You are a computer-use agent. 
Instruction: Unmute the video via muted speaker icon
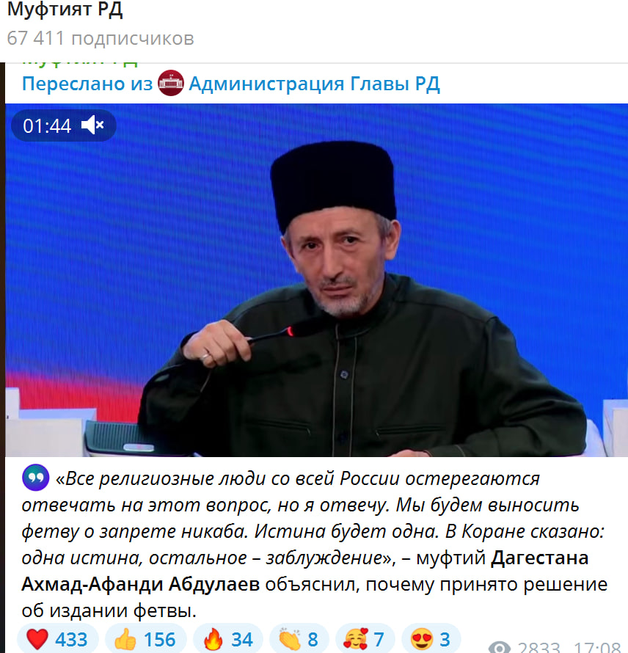tap(92, 125)
